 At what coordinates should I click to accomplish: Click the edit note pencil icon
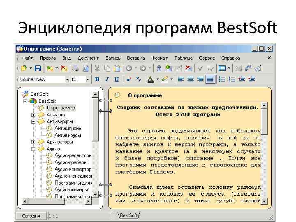(x=178, y=68)
